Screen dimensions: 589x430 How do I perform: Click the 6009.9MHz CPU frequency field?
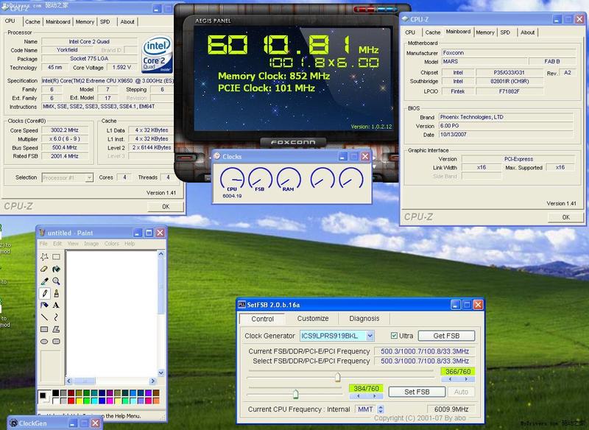(451, 409)
